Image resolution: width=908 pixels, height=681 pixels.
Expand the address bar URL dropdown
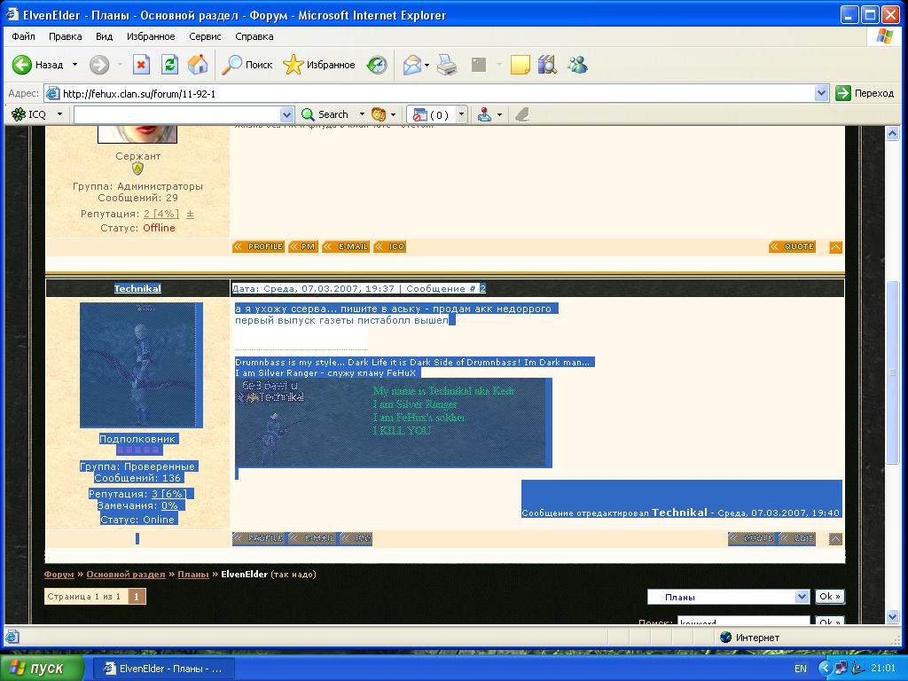coord(822,93)
